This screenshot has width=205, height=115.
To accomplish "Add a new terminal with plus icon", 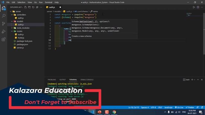I will (x=192, y=80).
